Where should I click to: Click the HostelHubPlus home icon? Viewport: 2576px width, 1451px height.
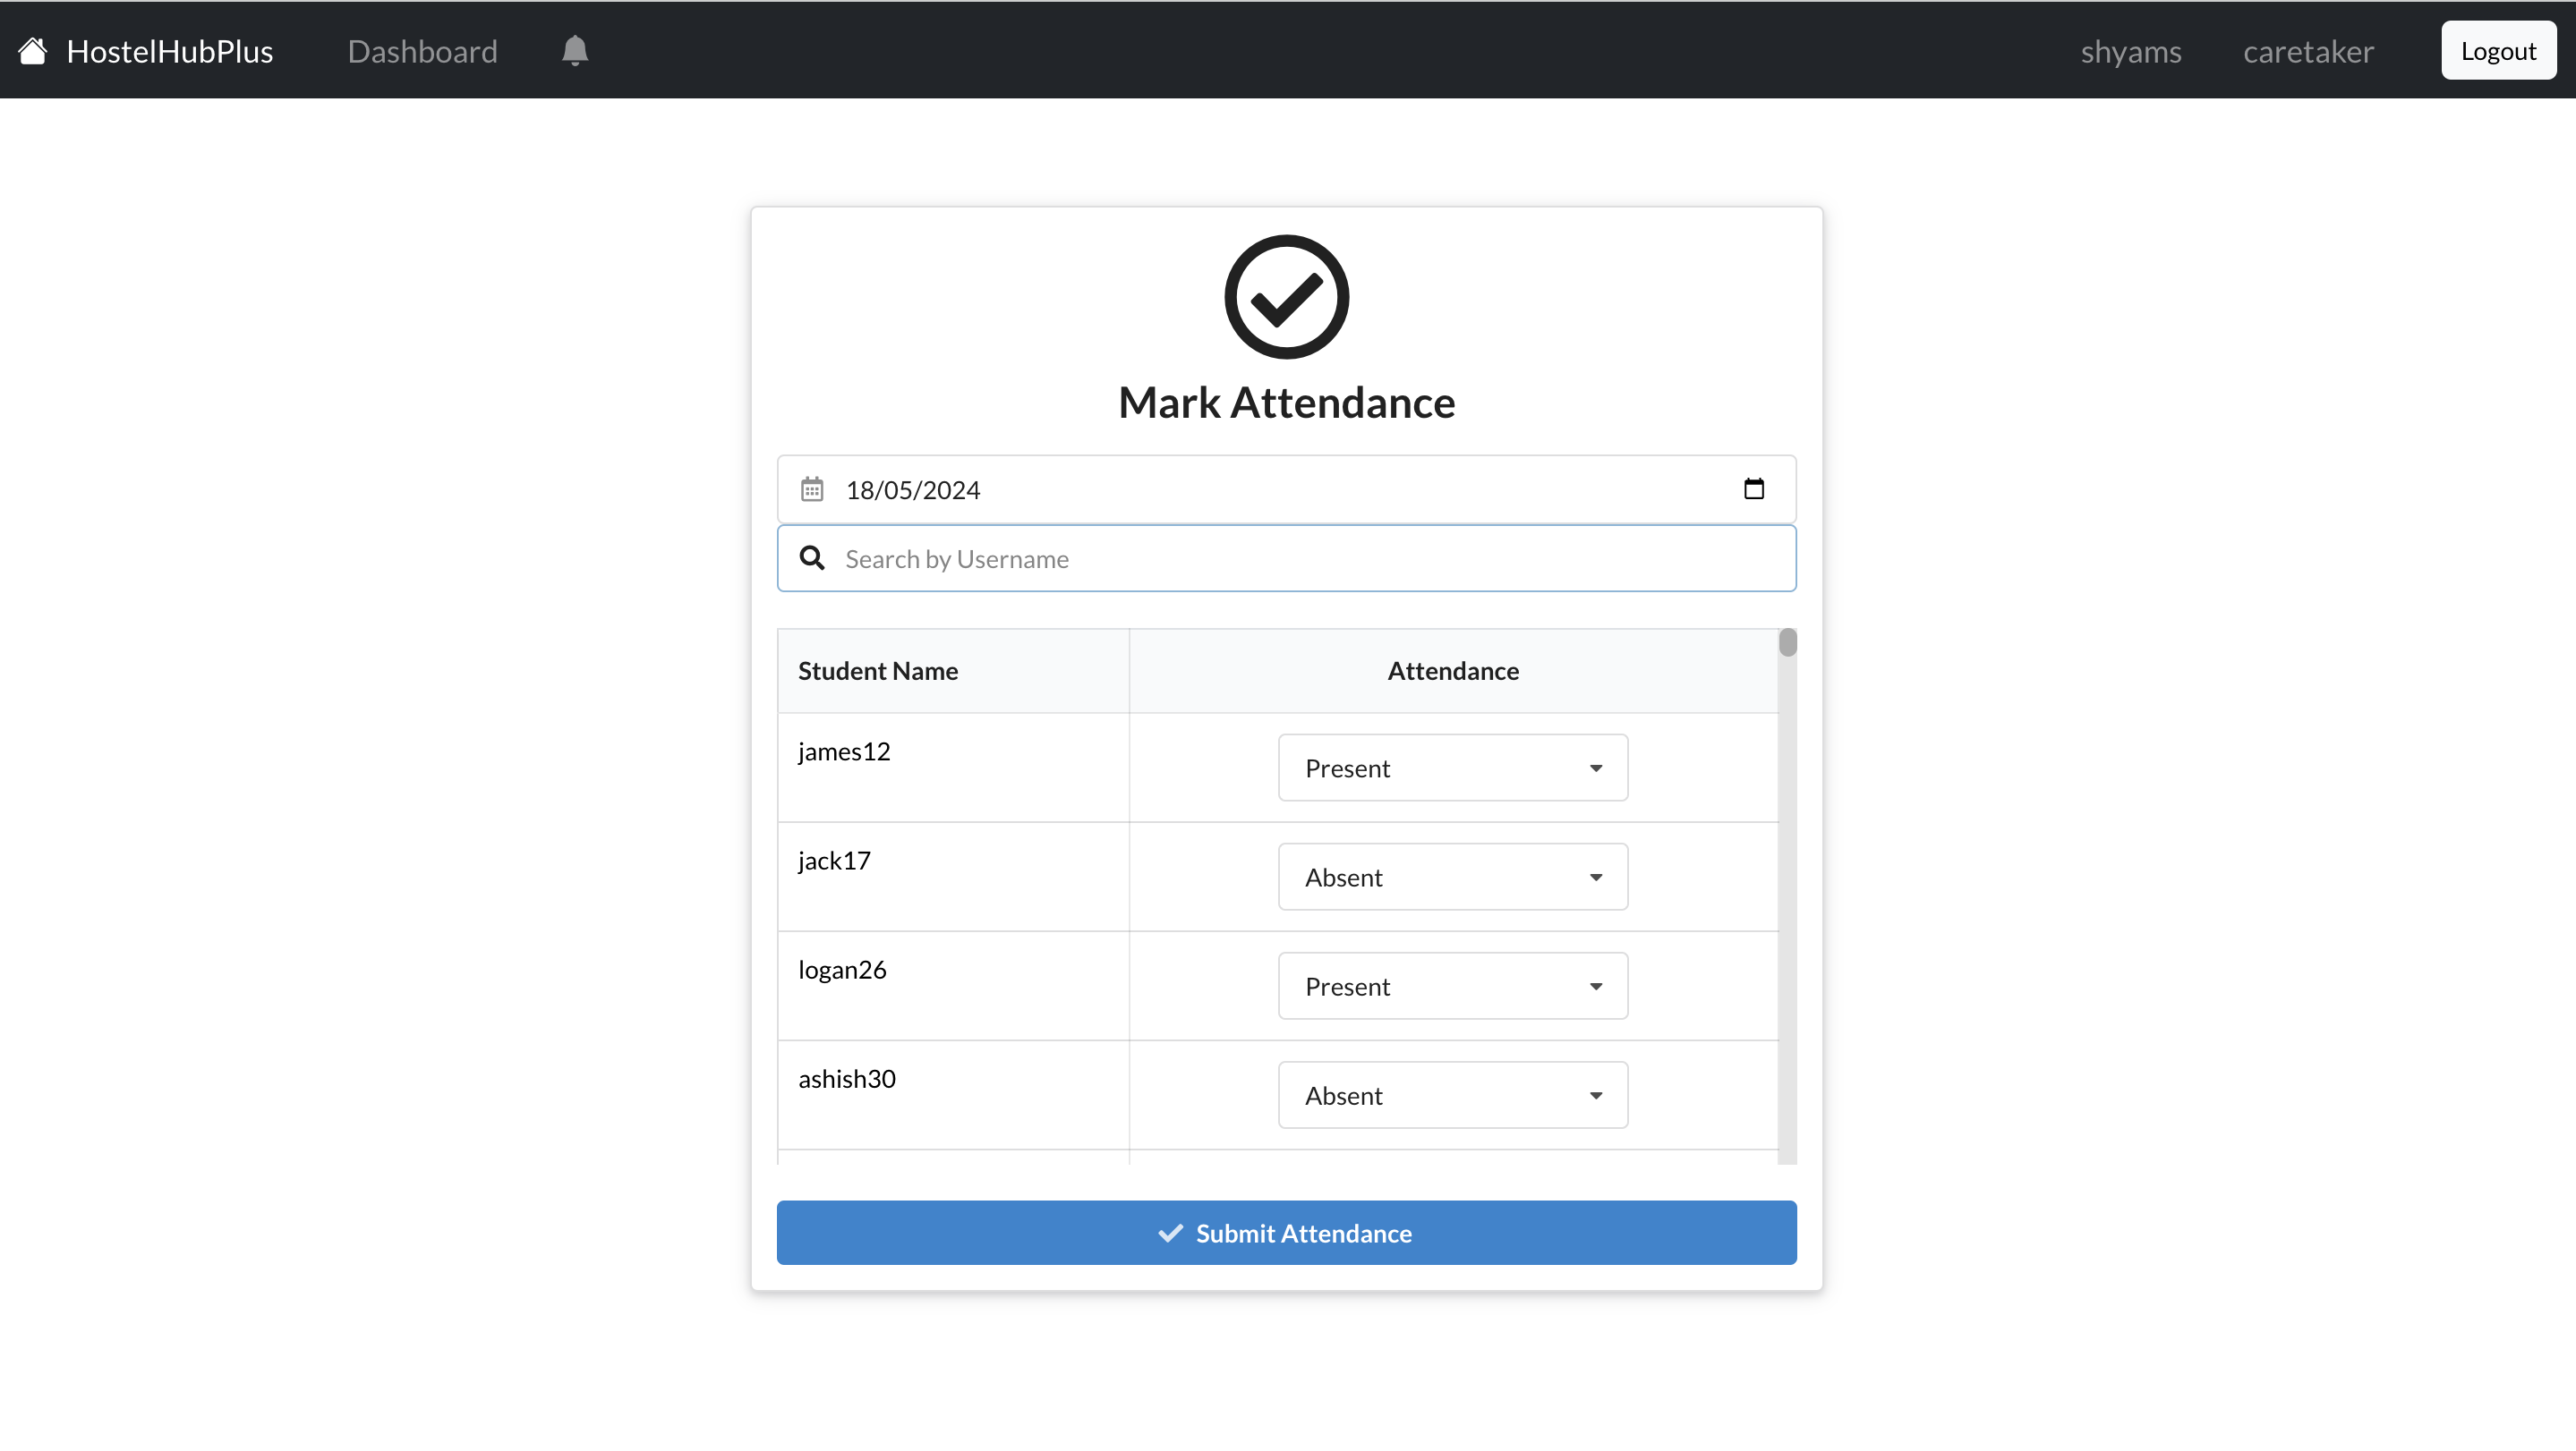coord(32,51)
